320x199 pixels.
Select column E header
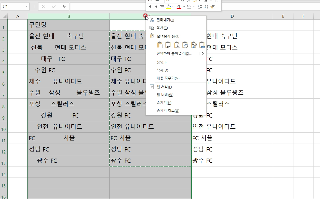tap(283, 16)
